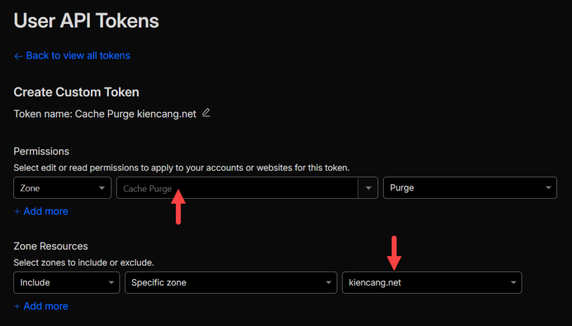Select the Zone Resources section heading
The height and width of the screenshot is (326, 572).
pos(51,246)
